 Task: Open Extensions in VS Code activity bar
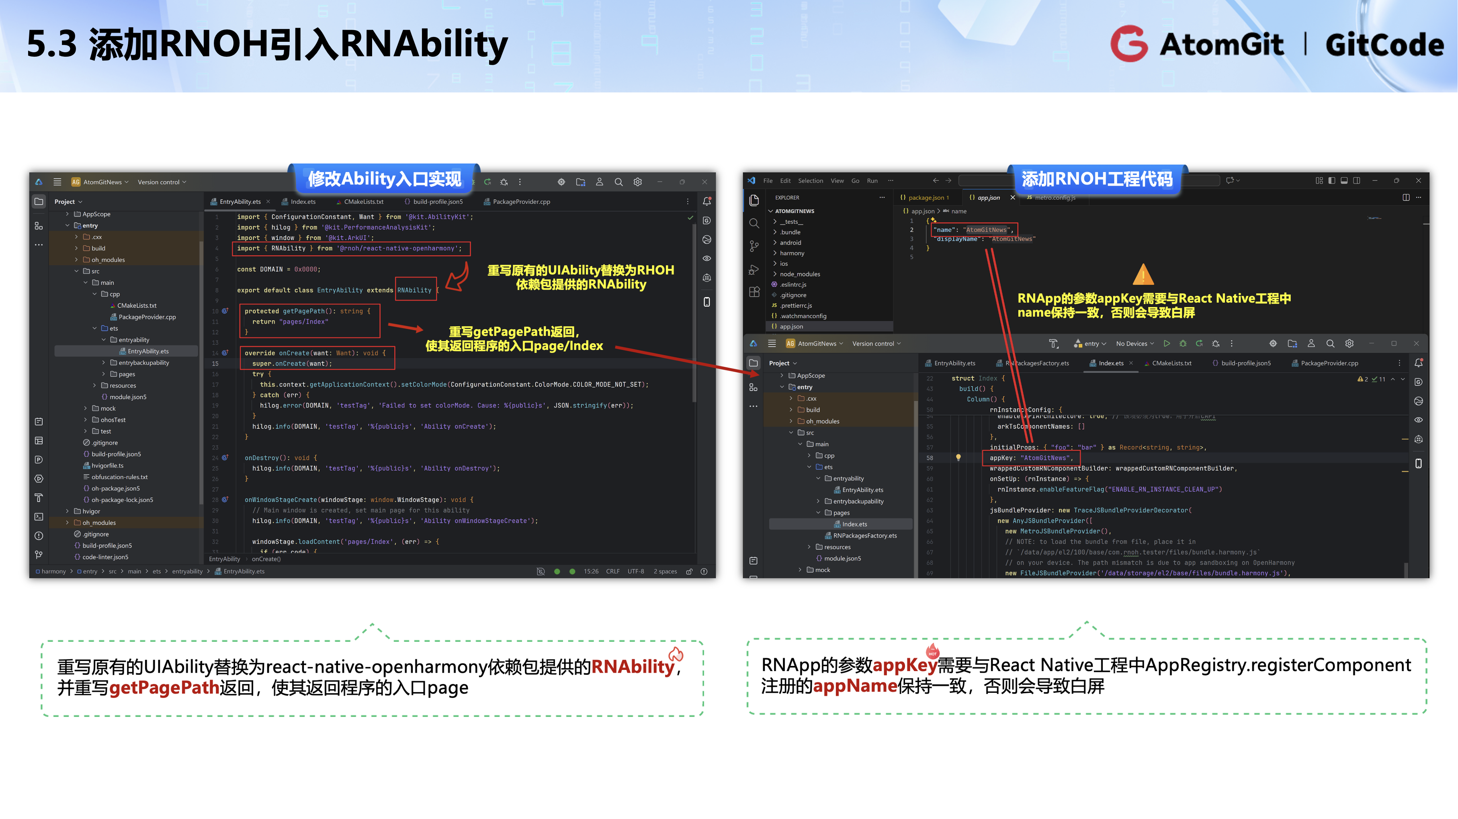point(754,292)
